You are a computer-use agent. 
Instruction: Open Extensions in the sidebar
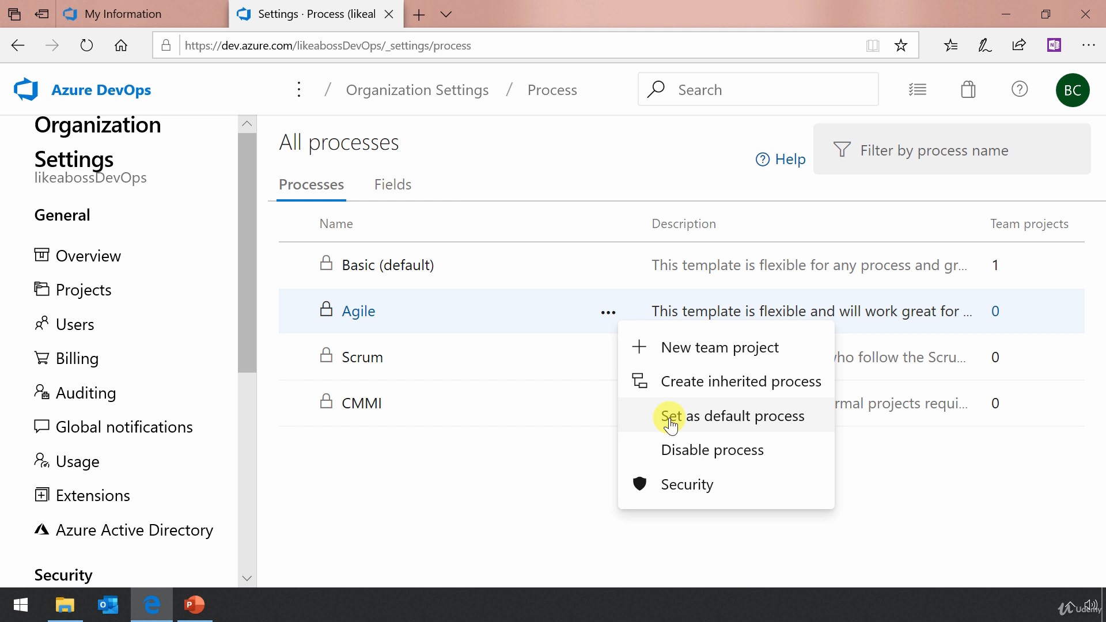(82, 495)
